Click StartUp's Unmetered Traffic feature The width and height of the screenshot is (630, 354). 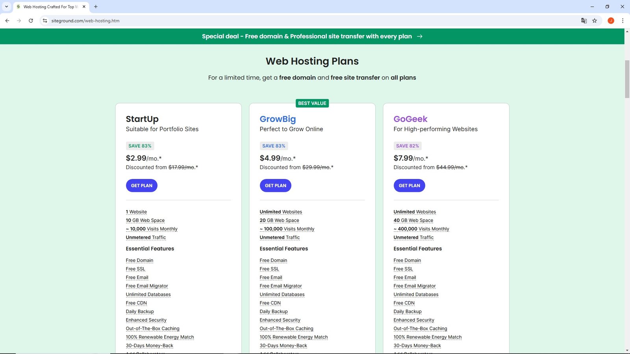[x=146, y=238]
